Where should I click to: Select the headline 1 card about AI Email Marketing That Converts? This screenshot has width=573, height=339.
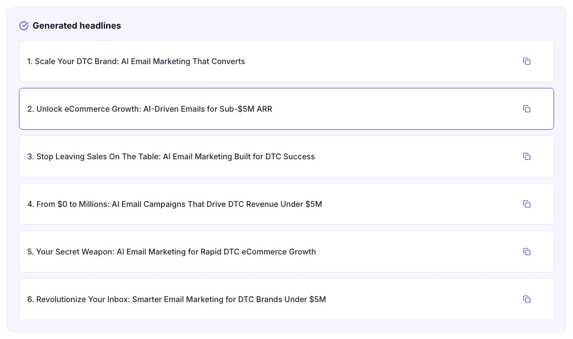coord(286,61)
